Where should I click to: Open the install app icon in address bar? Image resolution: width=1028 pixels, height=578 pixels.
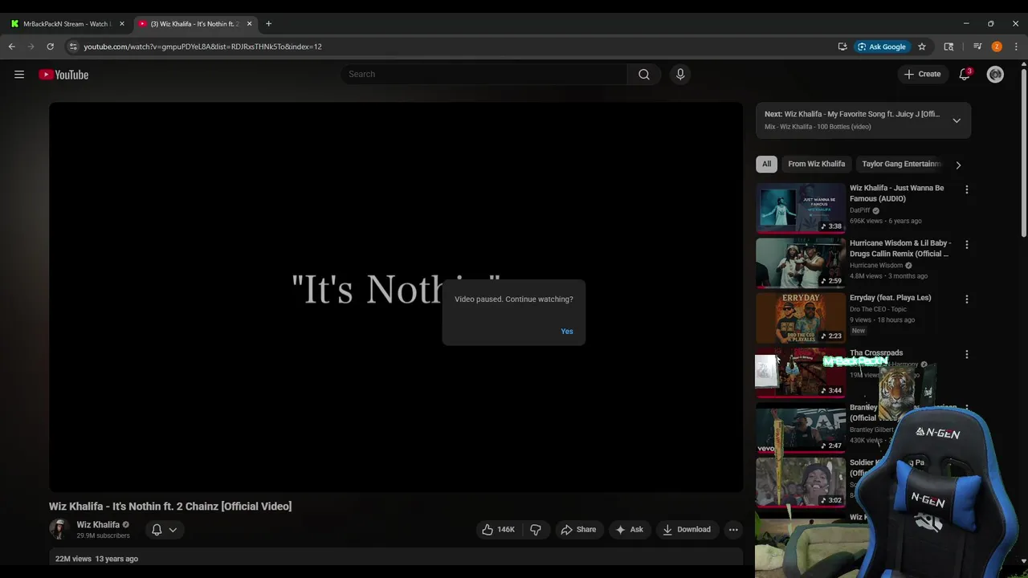(842, 47)
